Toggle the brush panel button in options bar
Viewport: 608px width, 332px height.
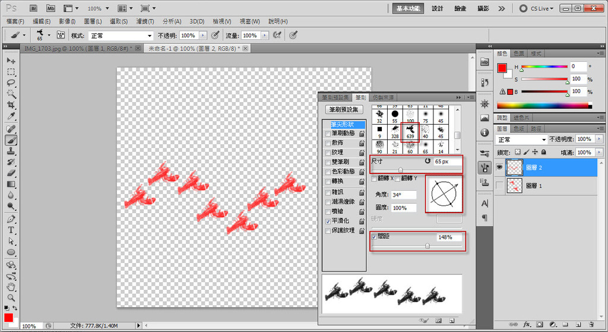coord(61,35)
